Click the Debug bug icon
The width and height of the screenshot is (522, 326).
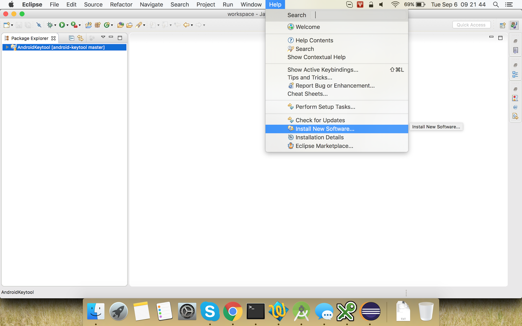pyautogui.click(x=50, y=25)
